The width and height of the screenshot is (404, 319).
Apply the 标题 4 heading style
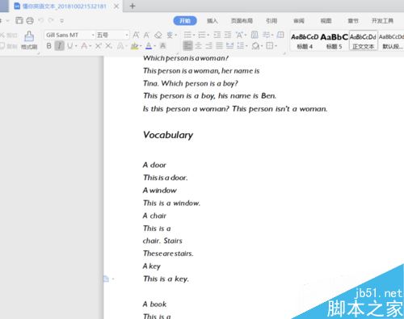(305, 40)
